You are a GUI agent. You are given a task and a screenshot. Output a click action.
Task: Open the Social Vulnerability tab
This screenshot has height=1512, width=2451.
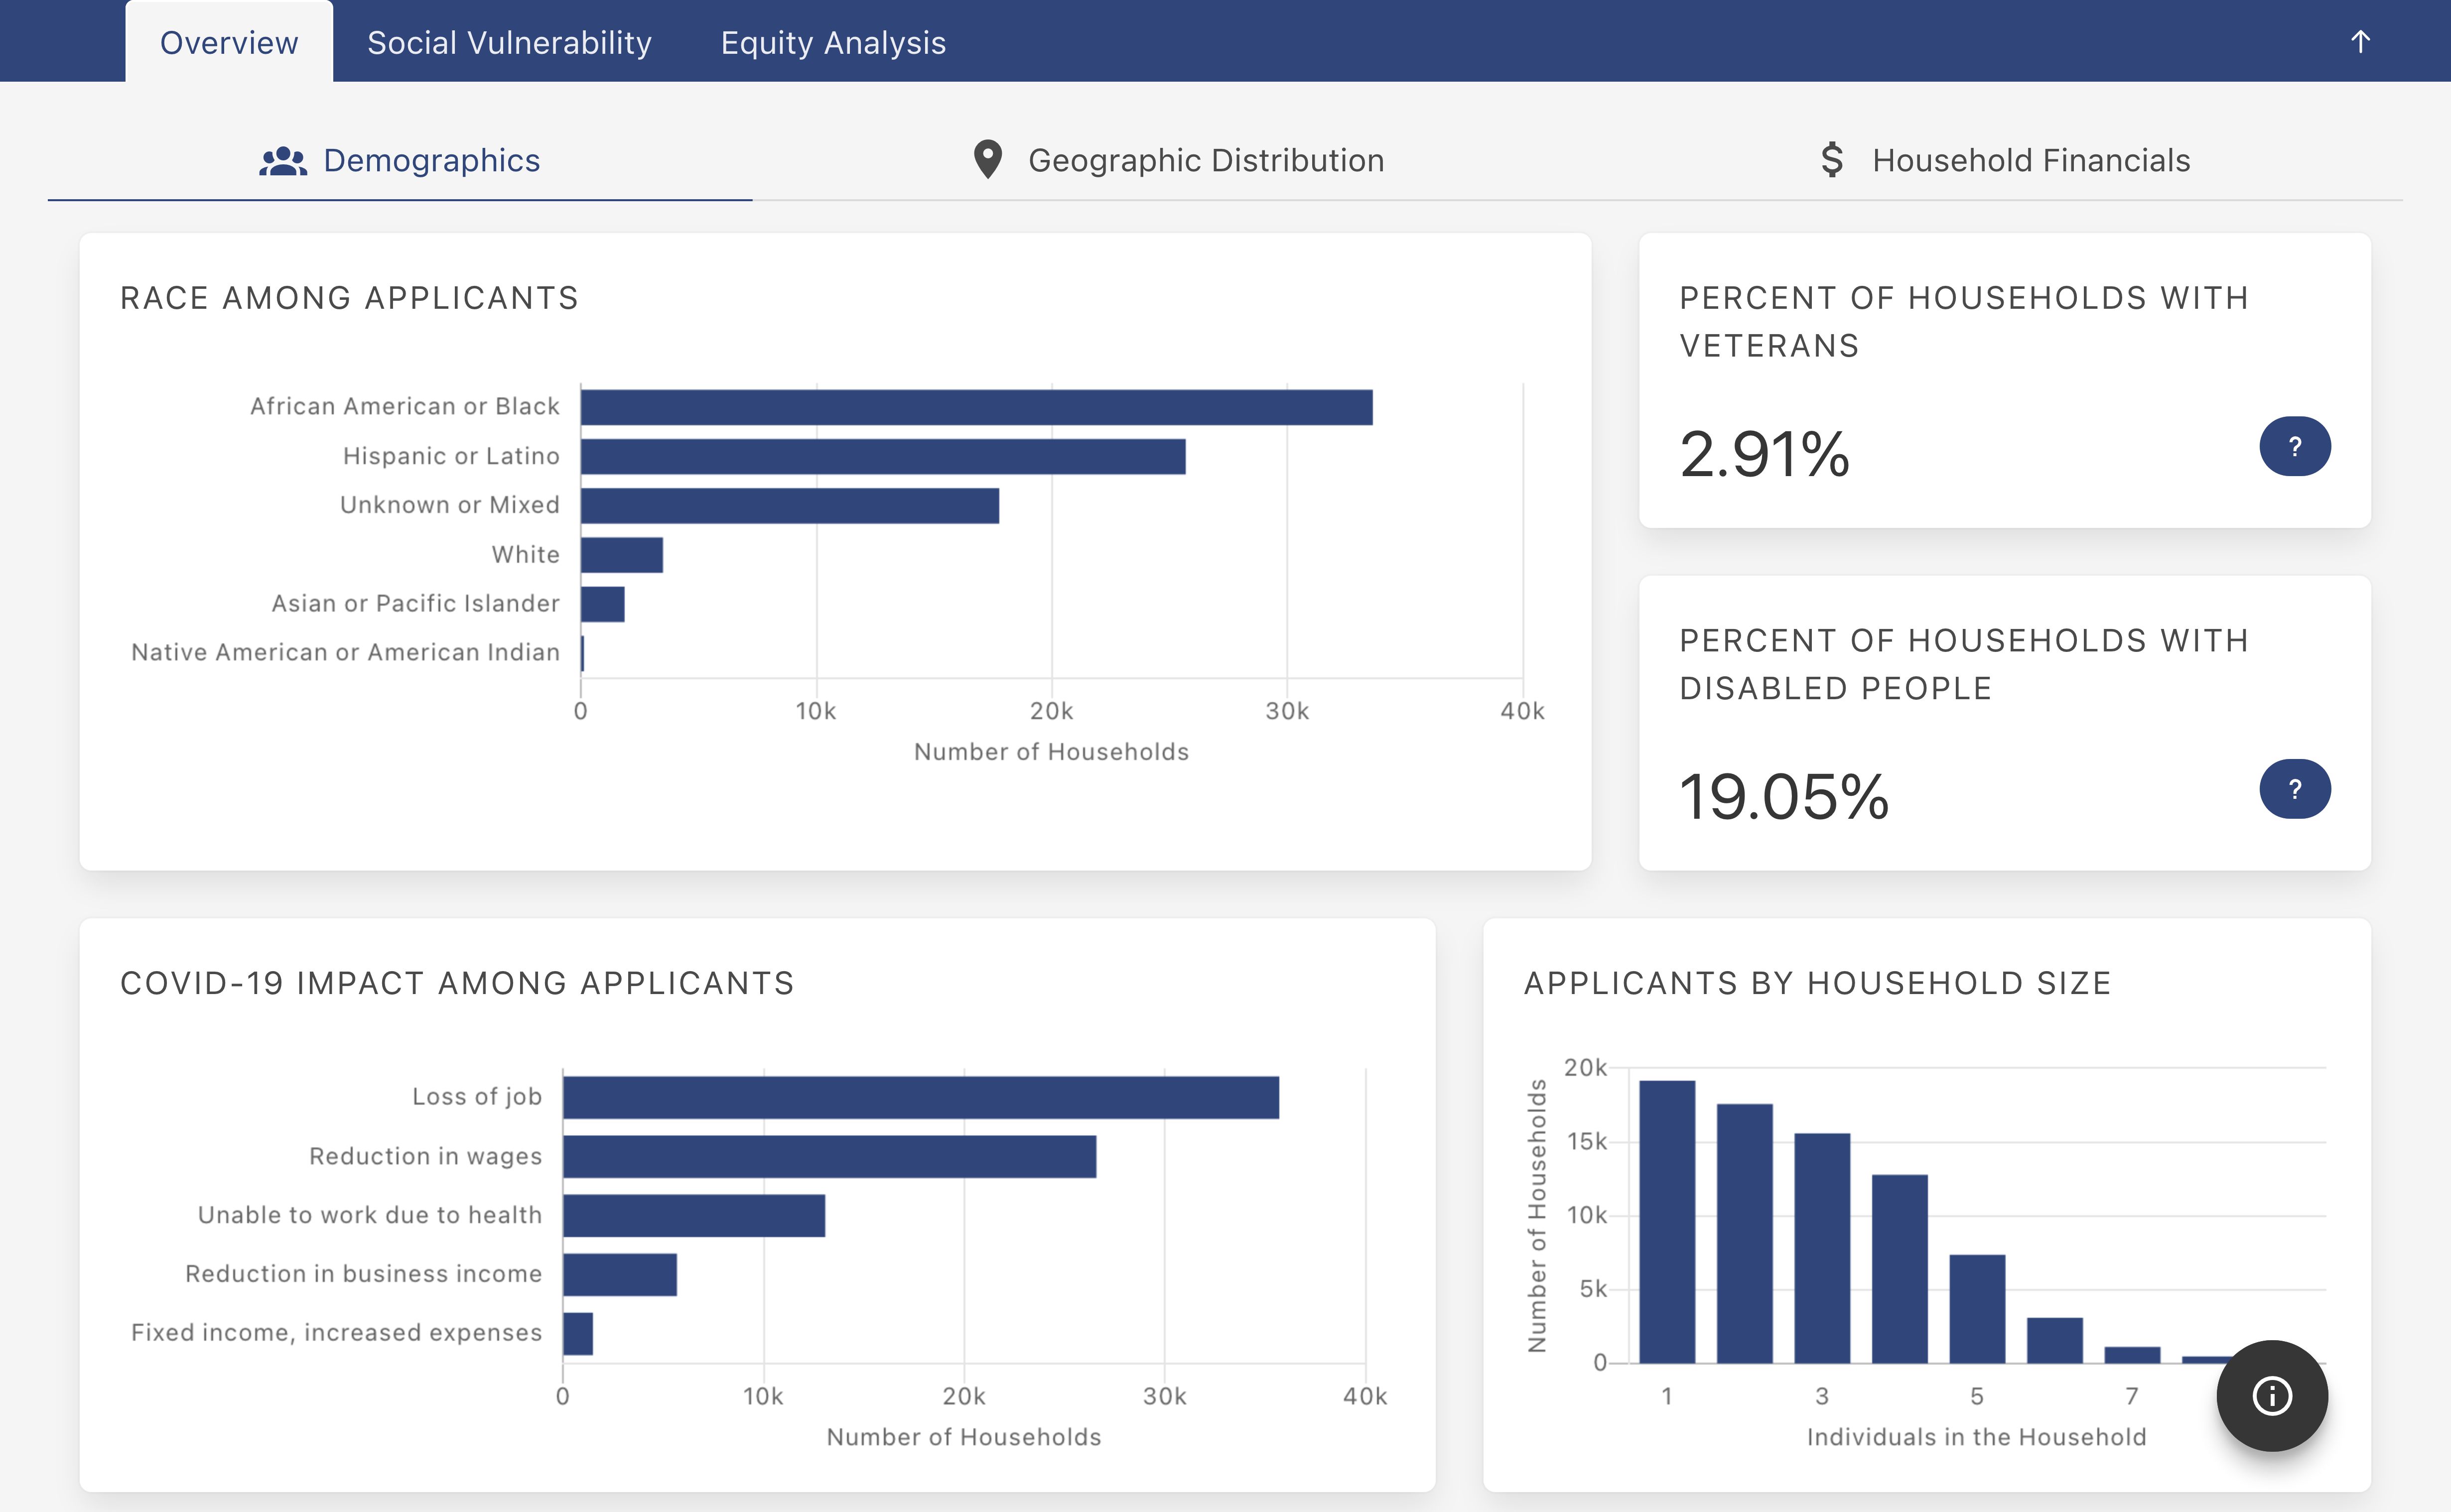[x=509, y=43]
